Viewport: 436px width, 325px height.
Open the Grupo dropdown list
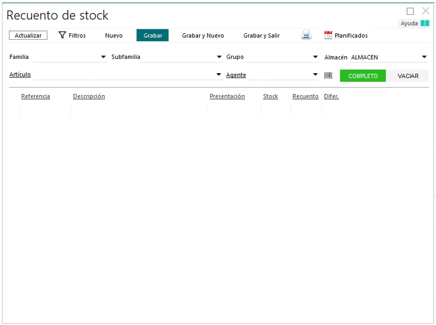315,57
